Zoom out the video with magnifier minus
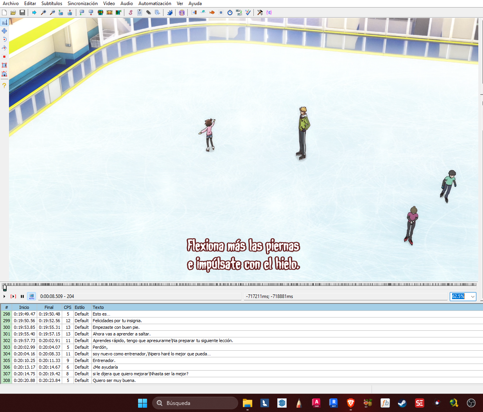This screenshot has width=483, height=412. pos(52,12)
